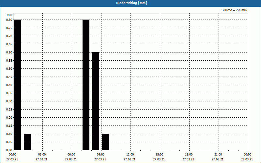Click the Niederschlag [mm] title bar

pyautogui.click(x=130, y=3)
